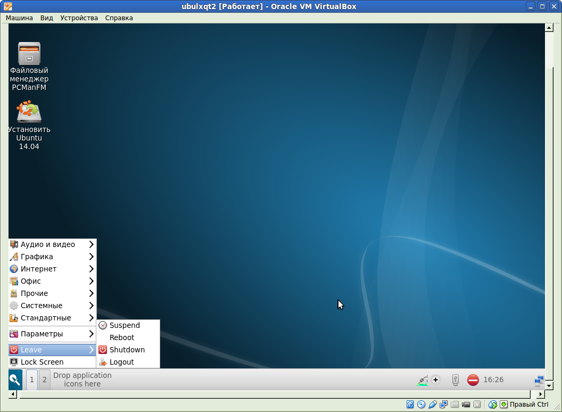
Task: Click the VirtualBox mouse integration status icon
Action: click(x=493, y=405)
